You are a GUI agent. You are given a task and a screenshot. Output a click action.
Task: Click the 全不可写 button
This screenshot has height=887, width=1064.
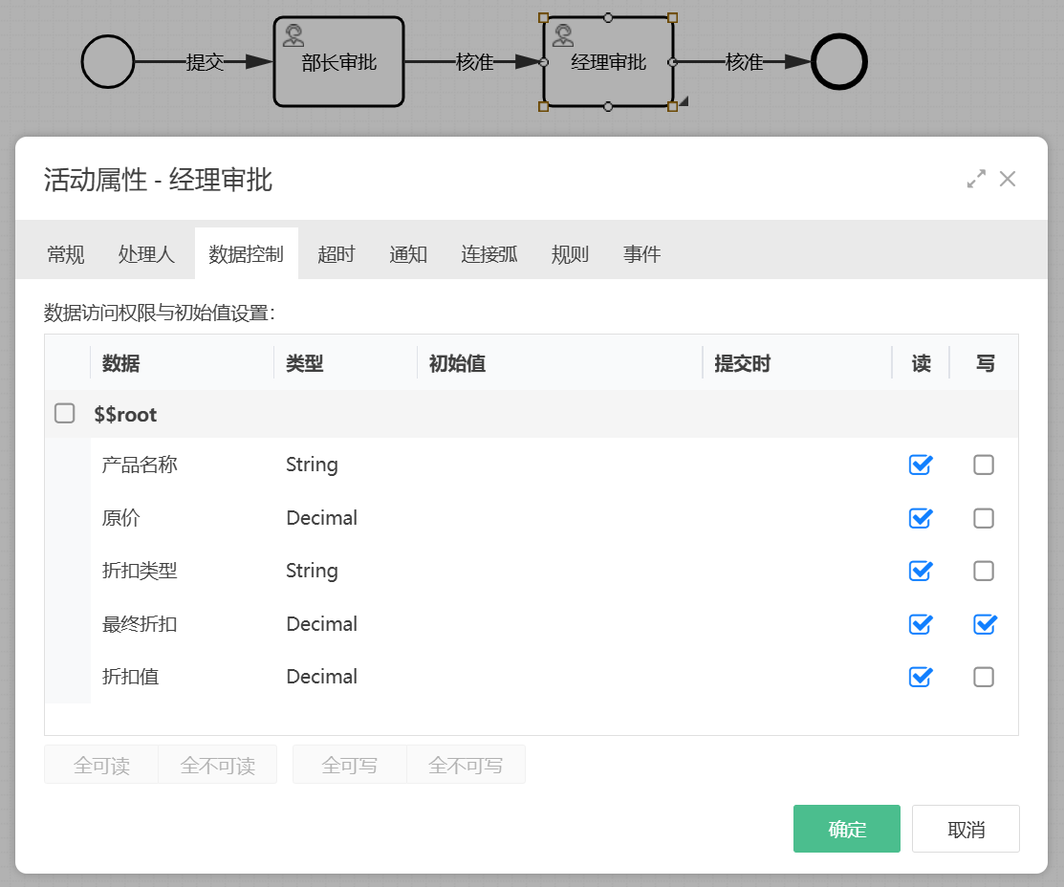click(466, 766)
